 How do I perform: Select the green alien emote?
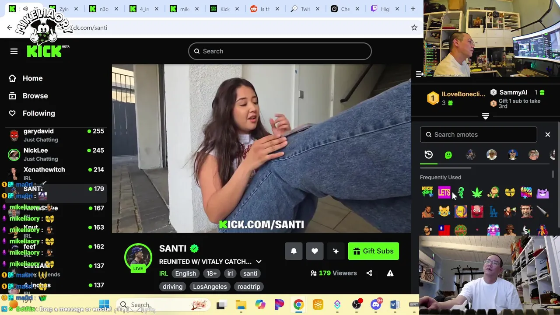460,192
